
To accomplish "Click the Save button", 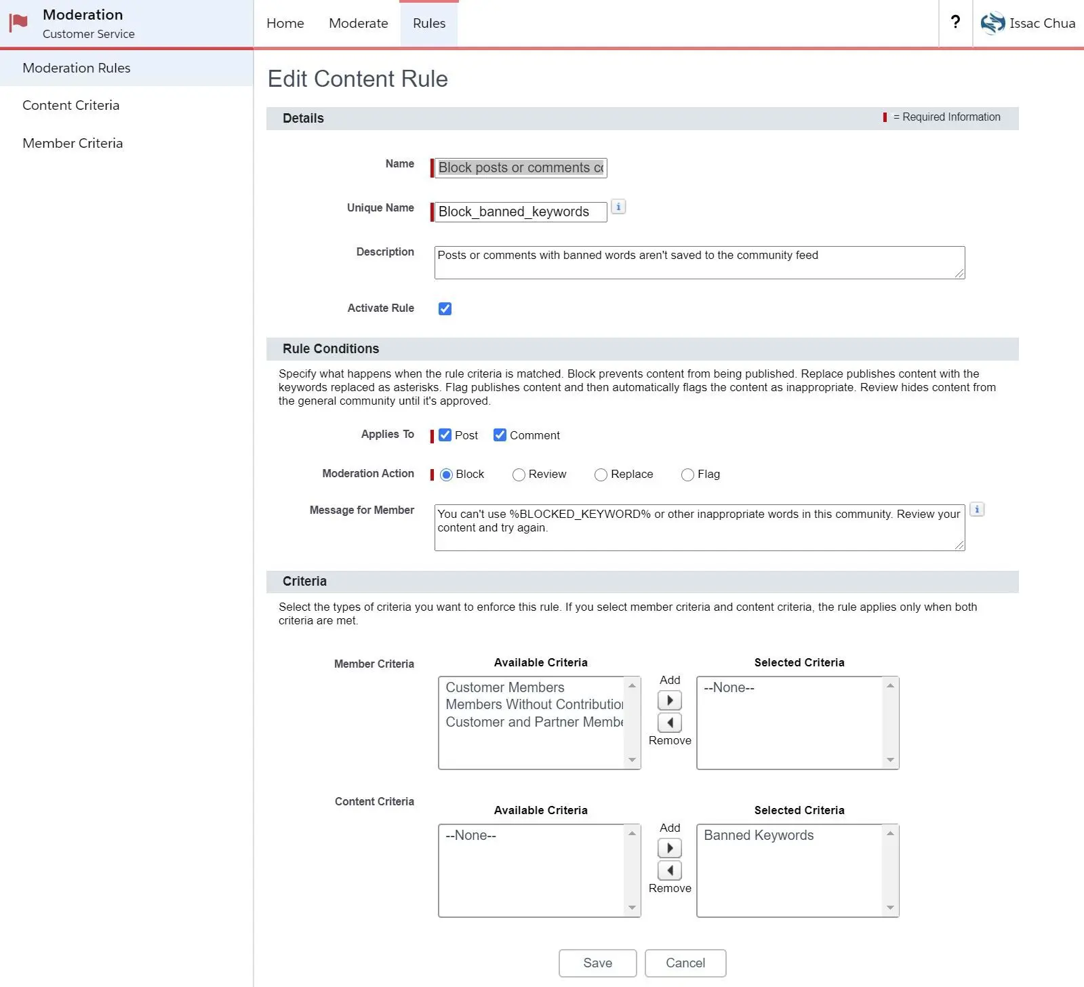I will 597,963.
